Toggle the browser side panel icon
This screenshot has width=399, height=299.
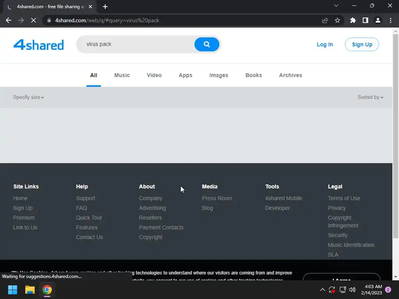click(x=365, y=20)
